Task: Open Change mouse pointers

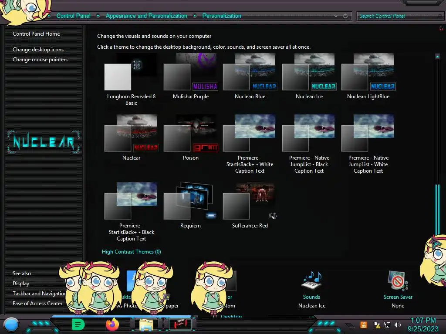Action: coord(40,59)
